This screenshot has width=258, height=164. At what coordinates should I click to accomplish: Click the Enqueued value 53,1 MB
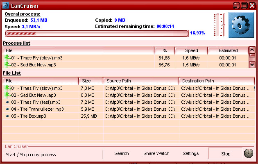click(39, 20)
